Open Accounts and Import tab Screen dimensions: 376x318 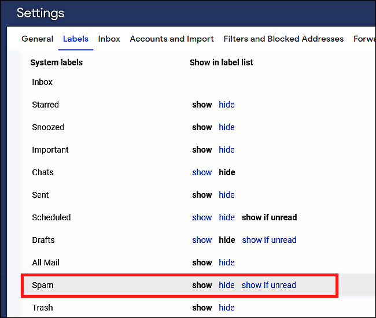(172, 39)
